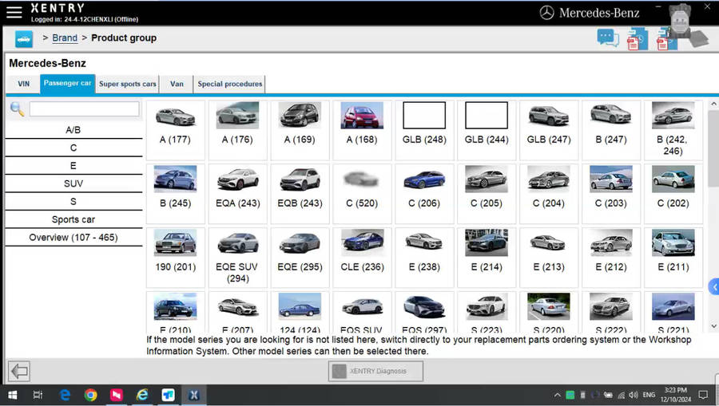Viewport: 719px width, 406px height.
Task: Select the B (247) model
Action: coord(611,130)
